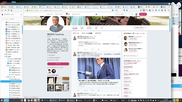The height and width of the screenshot is (102, 182).
Task: Switch to the メディア tab
Action: pyautogui.click(x=98, y=33)
